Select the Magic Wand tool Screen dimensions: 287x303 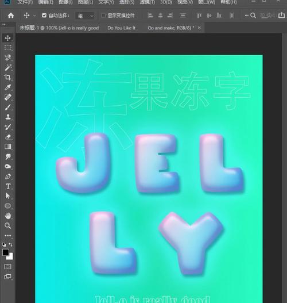click(7, 67)
